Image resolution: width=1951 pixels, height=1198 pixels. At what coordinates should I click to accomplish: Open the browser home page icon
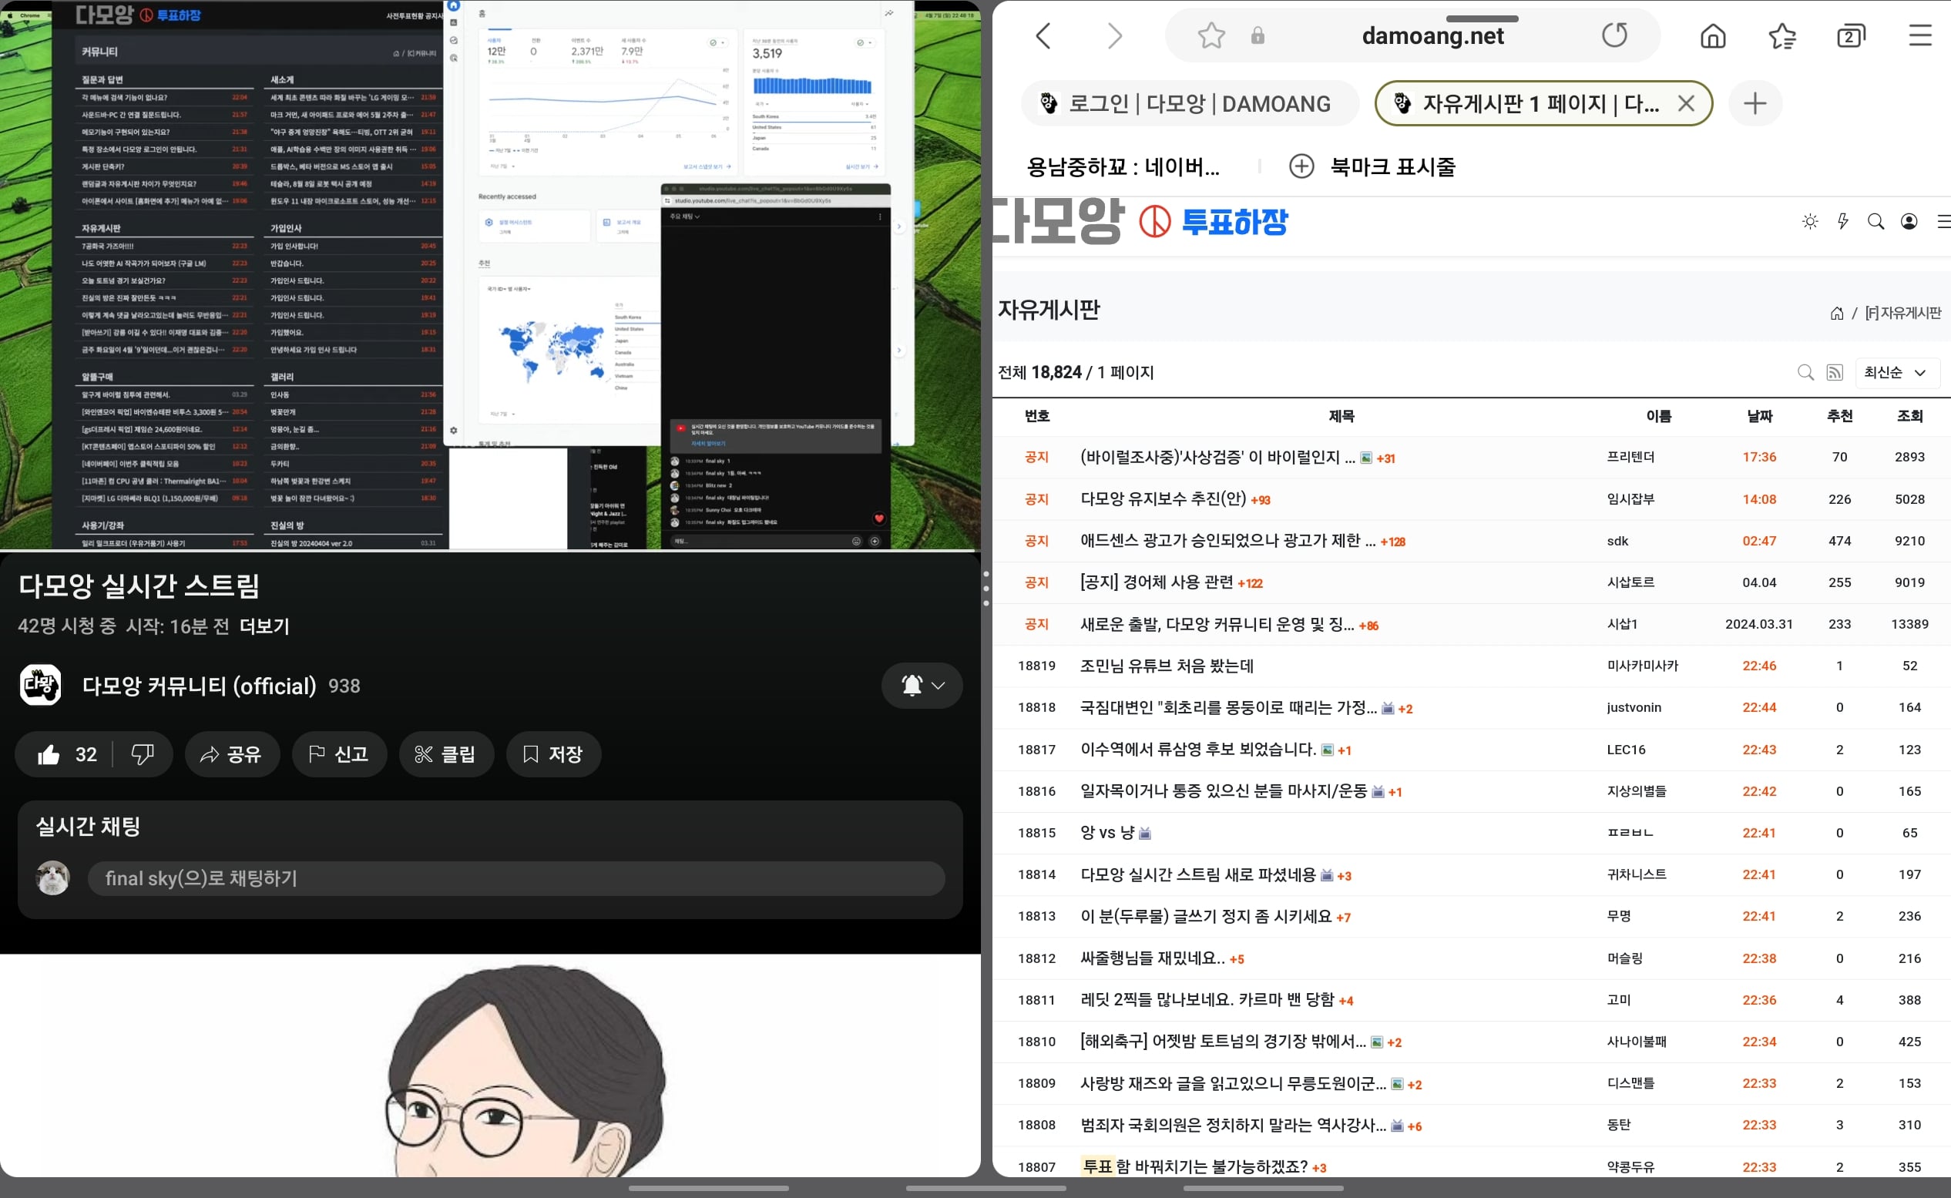[x=1712, y=35]
